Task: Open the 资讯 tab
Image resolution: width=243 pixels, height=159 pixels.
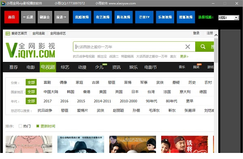Action: point(116,67)
